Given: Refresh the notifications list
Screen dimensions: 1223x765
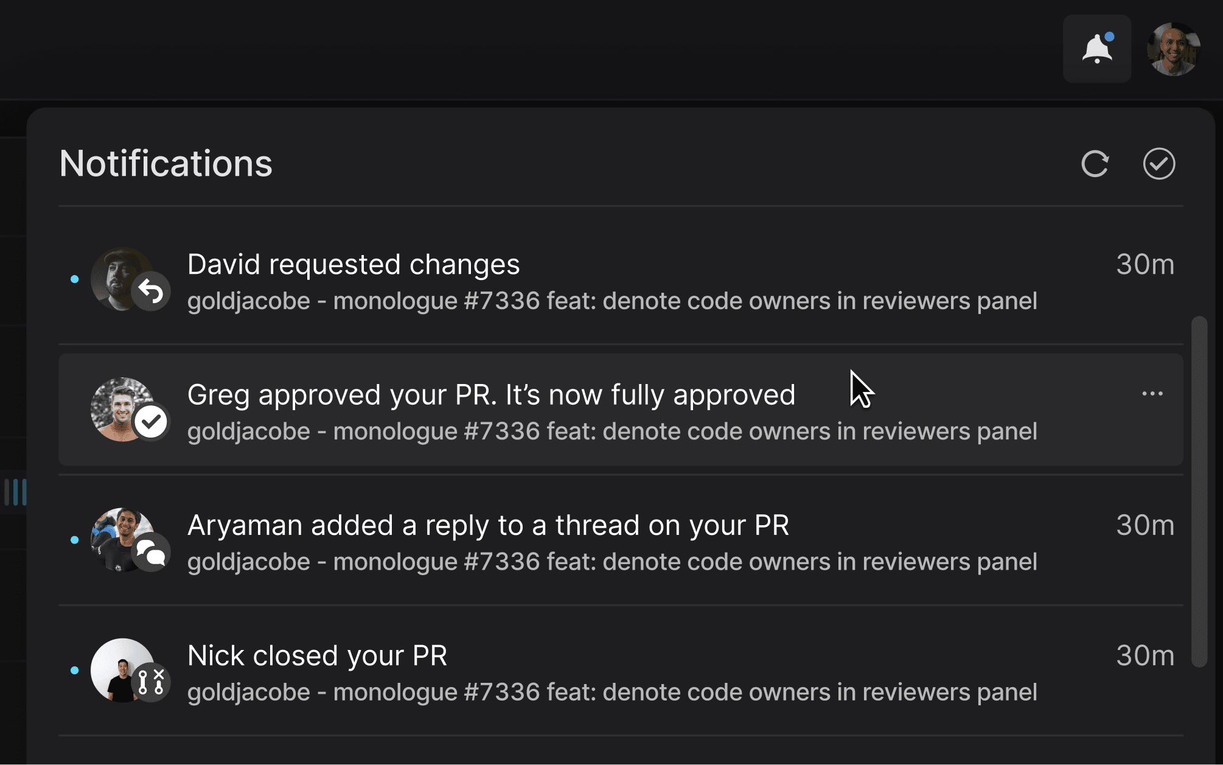Looking at the screenshot, I should point(1095,164).
